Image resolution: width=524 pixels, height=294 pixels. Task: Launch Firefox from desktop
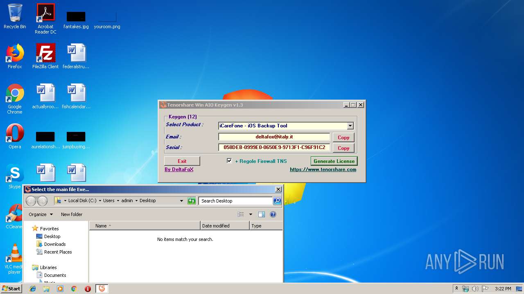pyautogui.click(x=15, y=56)
